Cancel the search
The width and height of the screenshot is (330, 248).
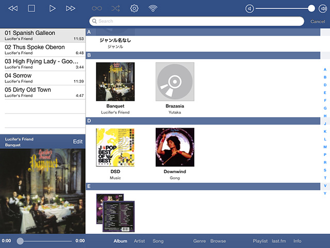[x=318, y=21]
